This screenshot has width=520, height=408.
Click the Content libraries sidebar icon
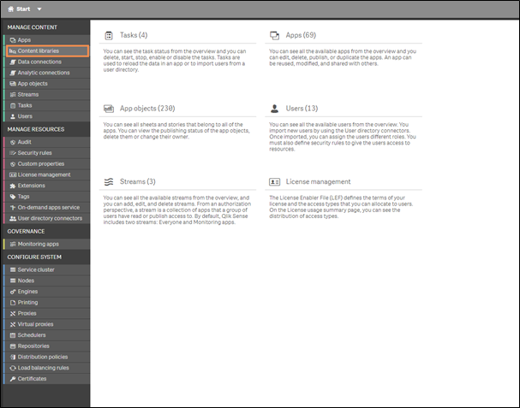point(13,51)
